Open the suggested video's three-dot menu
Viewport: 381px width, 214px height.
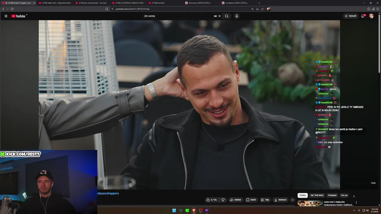pos(356,202)
